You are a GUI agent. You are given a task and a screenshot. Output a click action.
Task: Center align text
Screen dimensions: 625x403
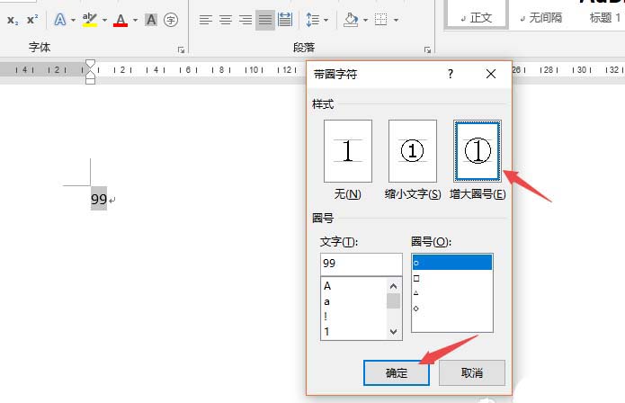[x=226, y=20]
